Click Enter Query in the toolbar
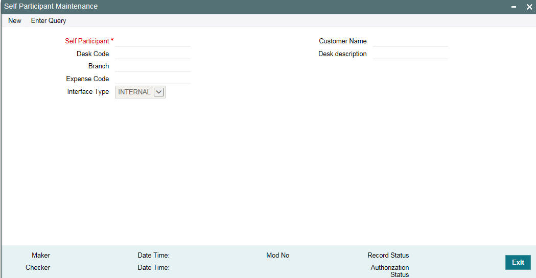Screen dimensions: 536x278 [49, 21]
